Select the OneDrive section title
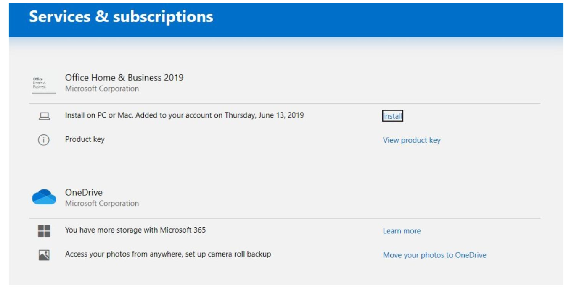The width and height of the screenshot is (569, 288). point(84,192)
